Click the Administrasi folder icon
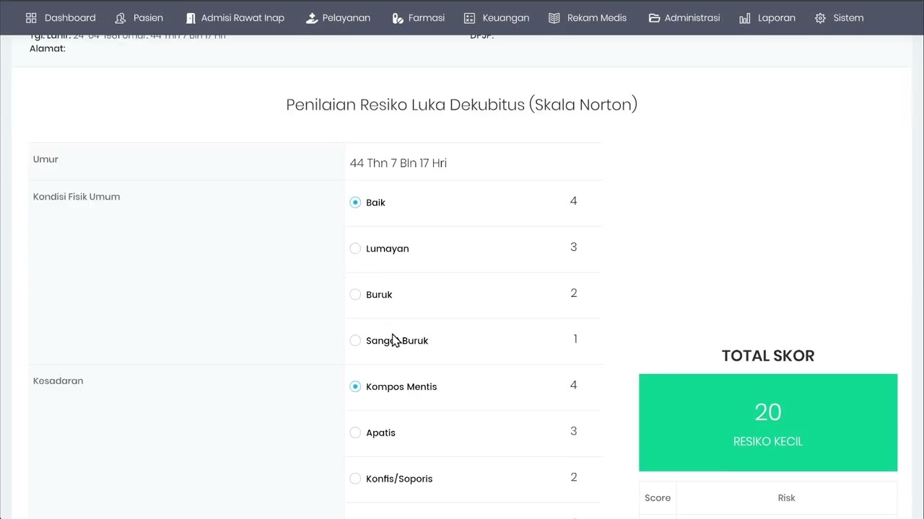The width and height of the screenshot is (924, 519). click(654, 18)
